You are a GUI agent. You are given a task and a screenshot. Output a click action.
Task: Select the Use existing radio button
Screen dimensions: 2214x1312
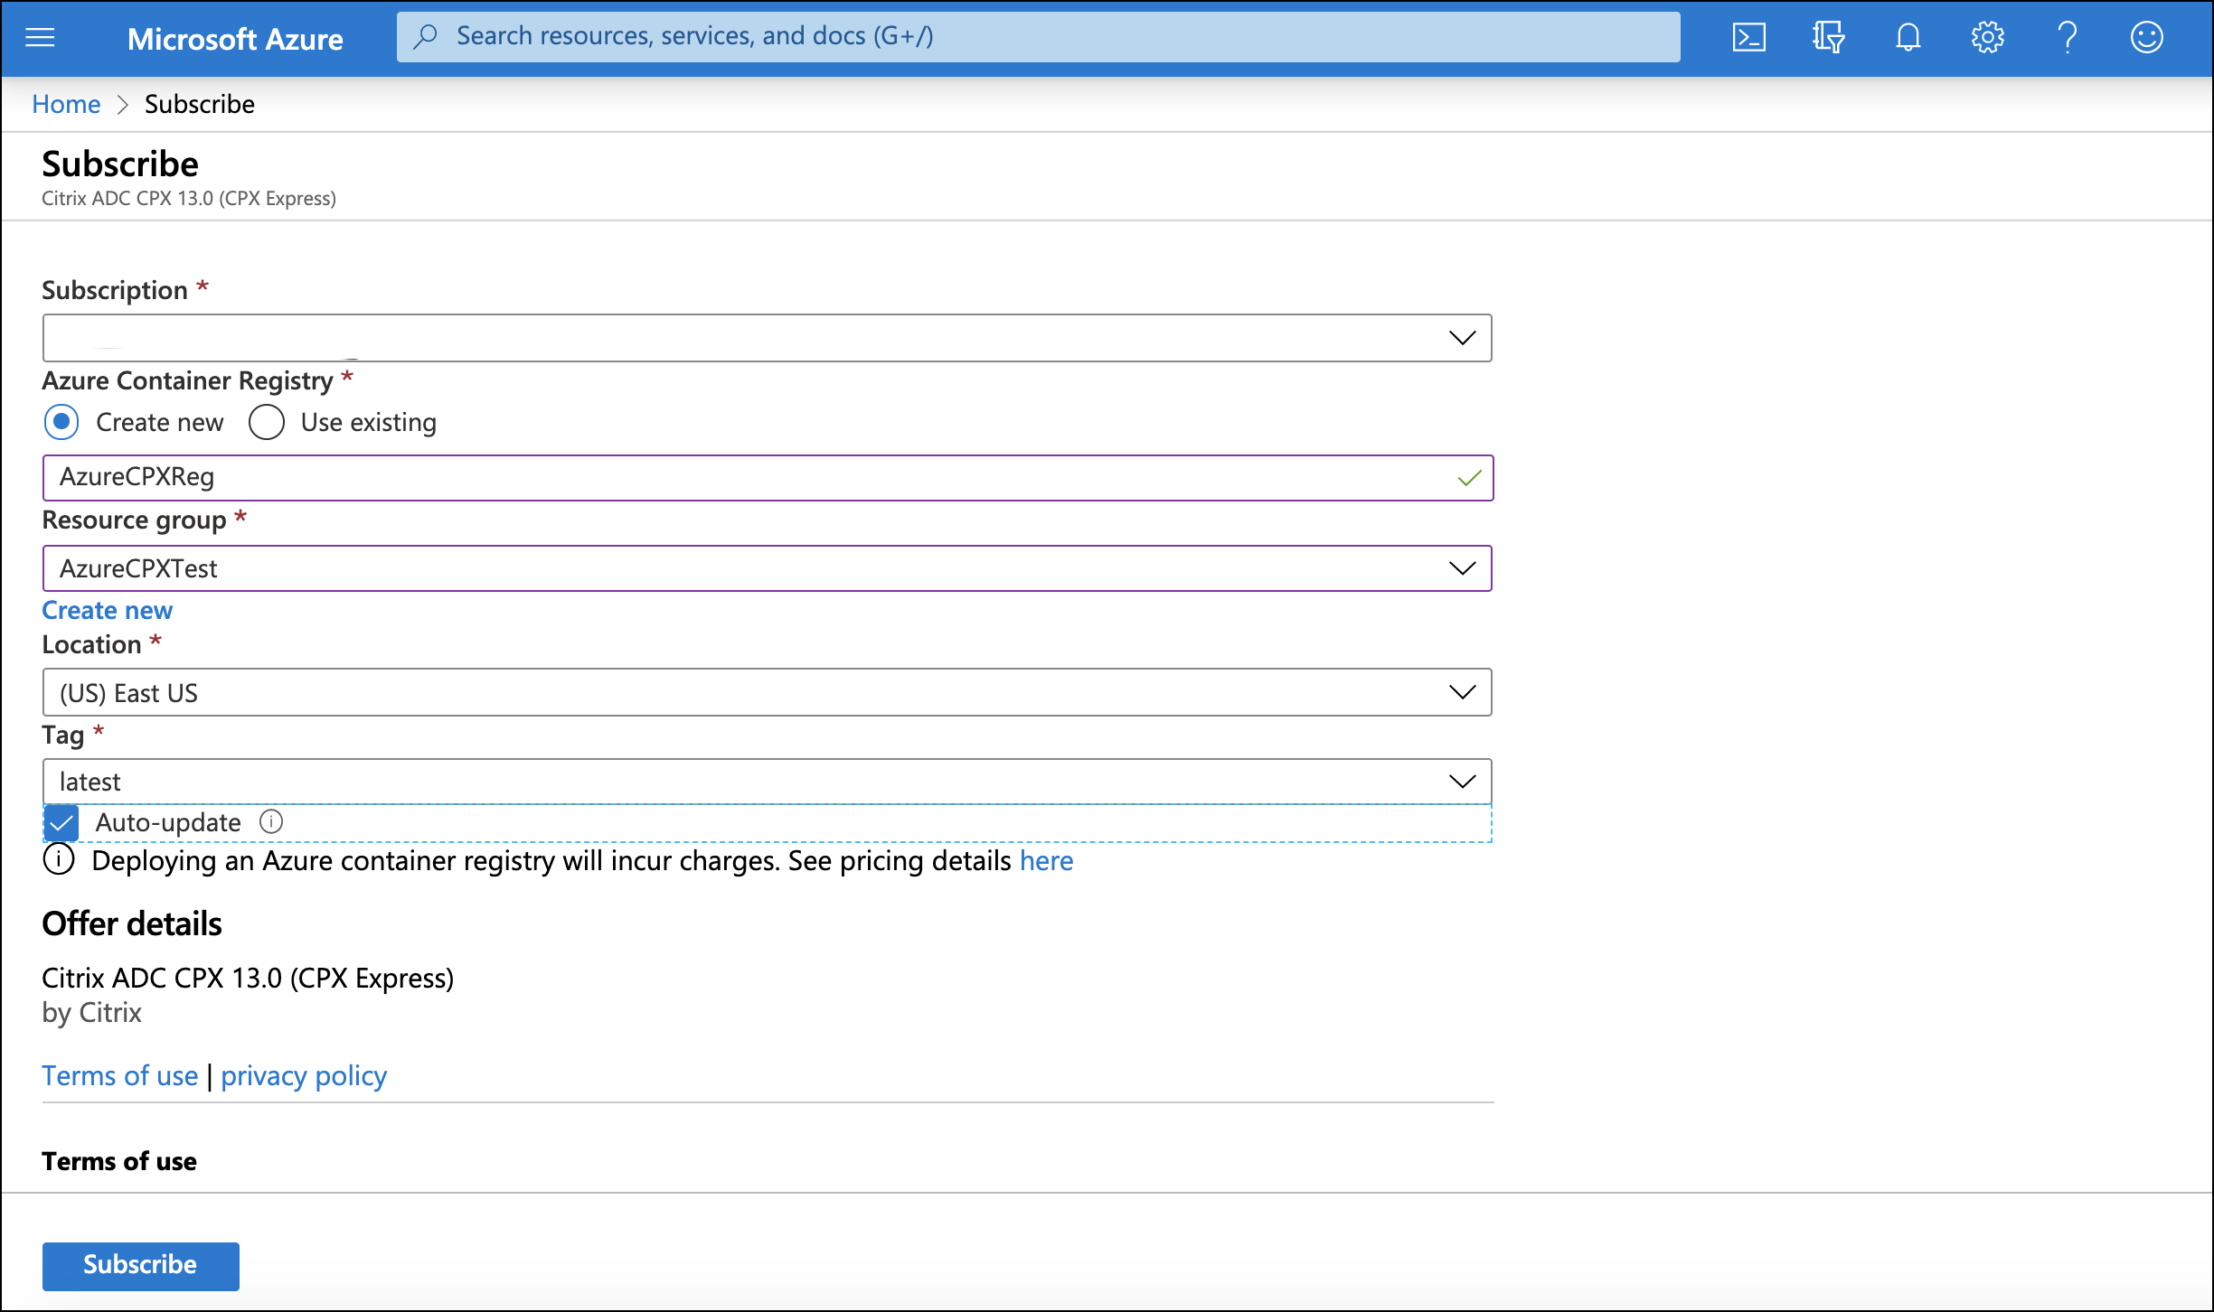[x=267, y=422]
